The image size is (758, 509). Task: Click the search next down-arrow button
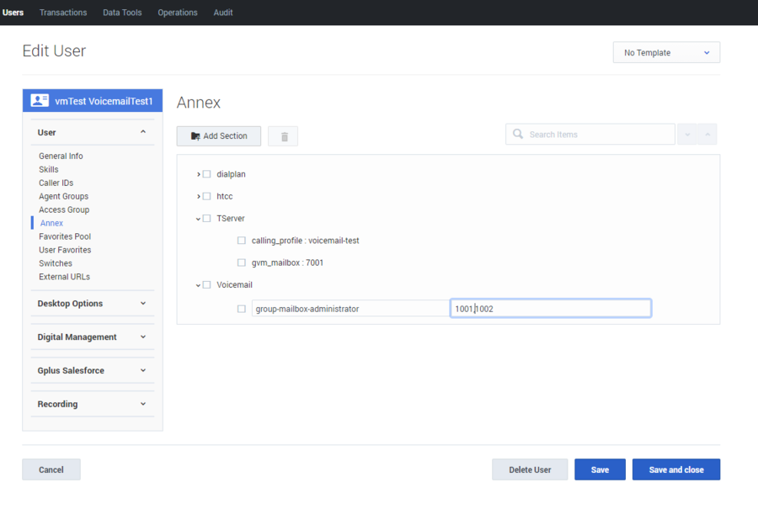[x=687, y=135]
